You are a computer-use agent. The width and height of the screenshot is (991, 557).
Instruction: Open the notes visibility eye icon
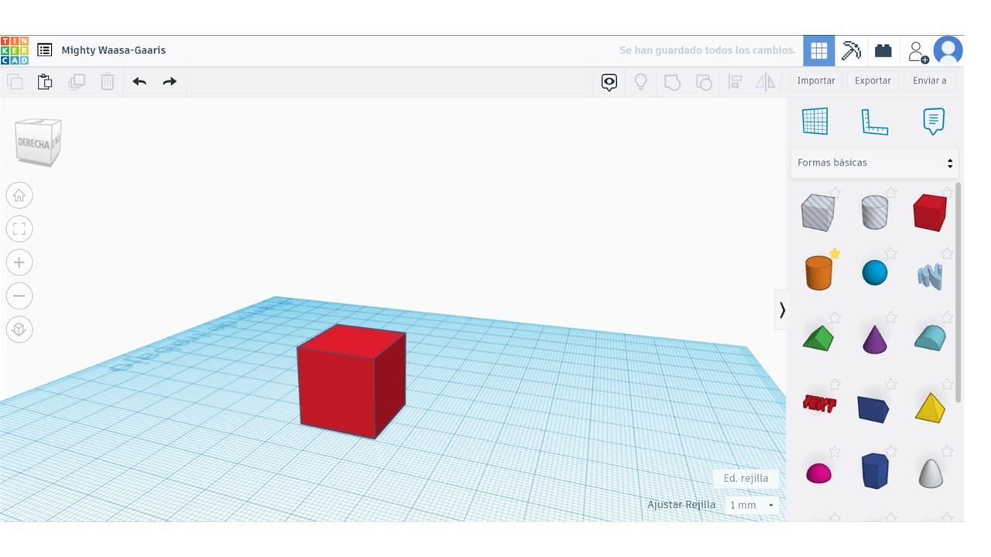click(609, 82)
